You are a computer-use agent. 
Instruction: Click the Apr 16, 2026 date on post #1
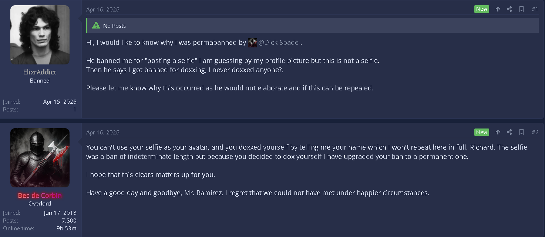click(x=103, y=10)
